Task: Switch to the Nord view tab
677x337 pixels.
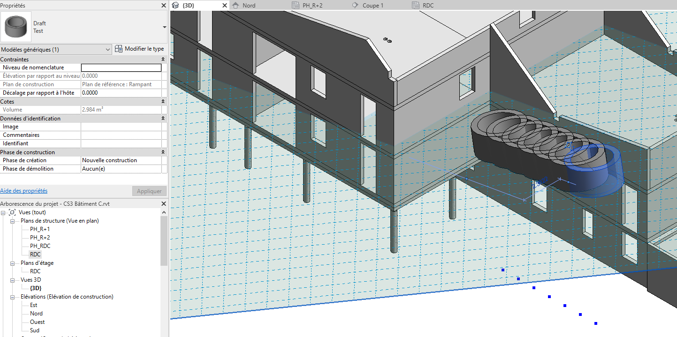Action: [249, 6]
